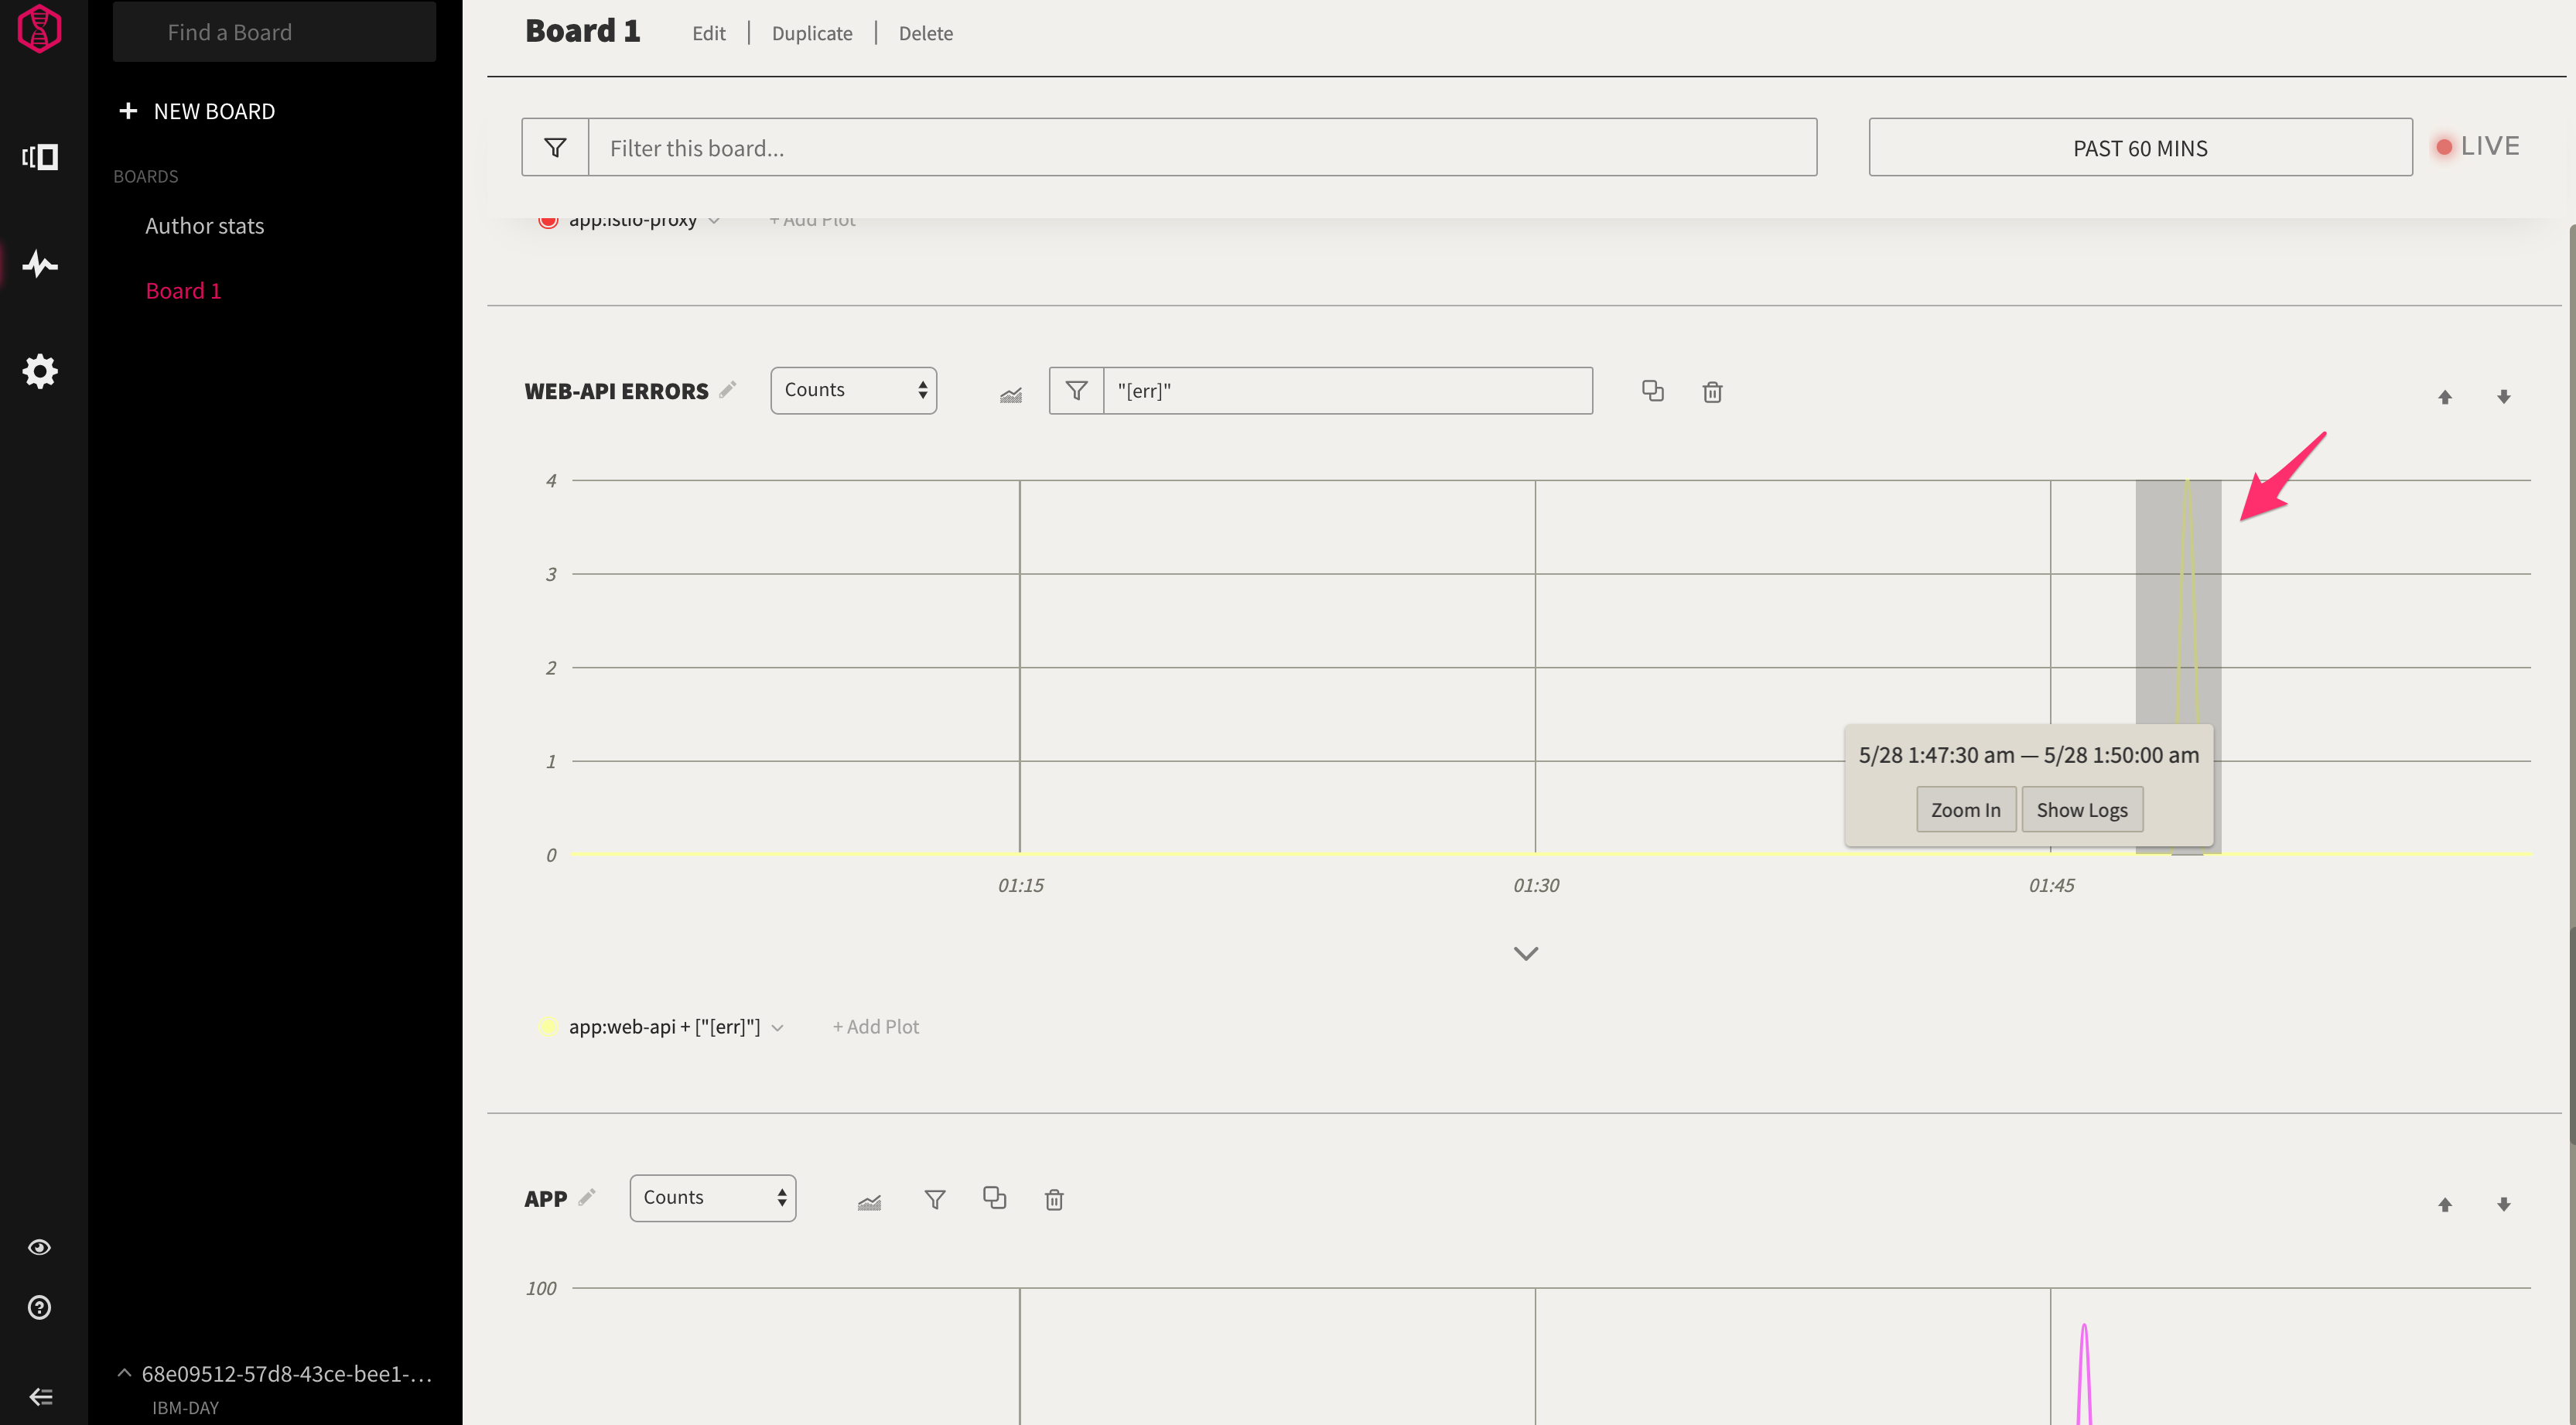This screenshot has height=1425, width=2576.
Task: Click the APP graph filter funnel icon
Action: 935,1199
